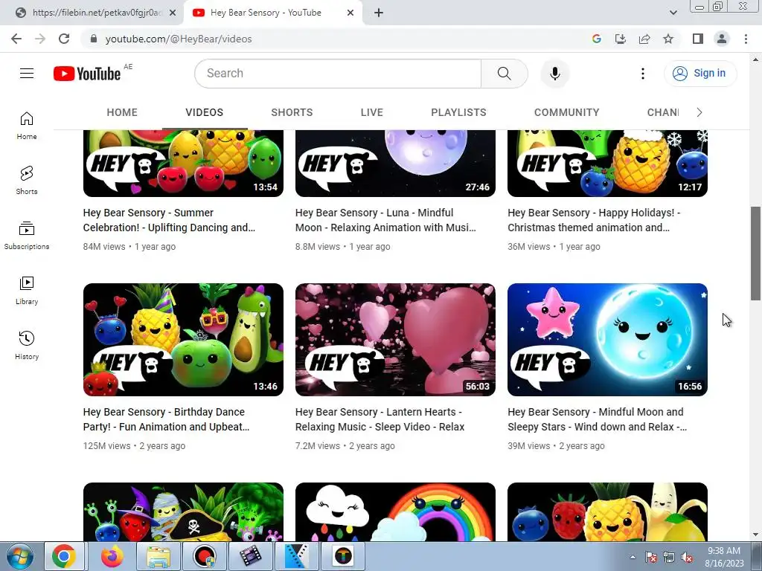Open the rainbow and cloud video thumbnail
The width and height of the screenshot is (762, 571).
coord(396,512)
